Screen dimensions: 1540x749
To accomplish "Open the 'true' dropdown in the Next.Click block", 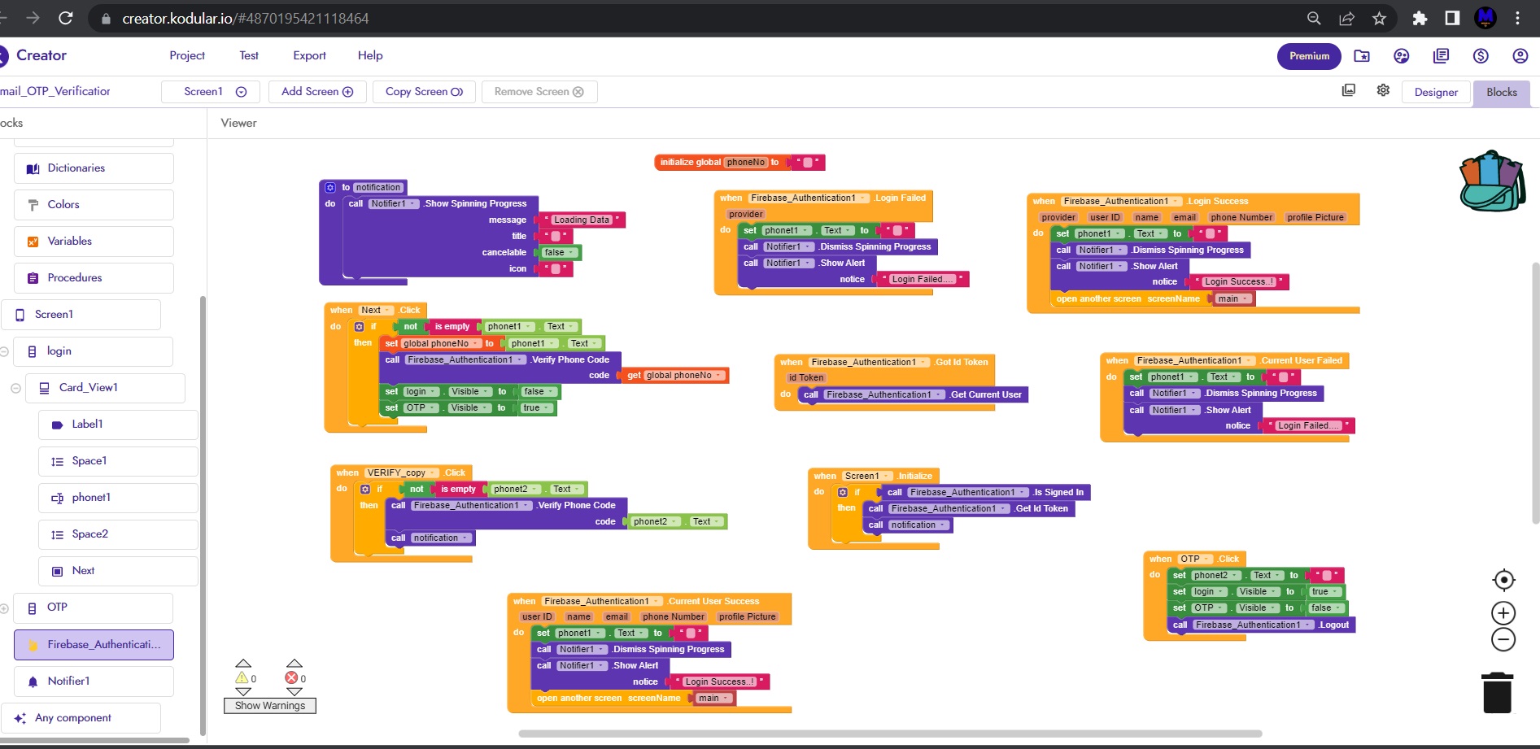I will tap(547, 408).
